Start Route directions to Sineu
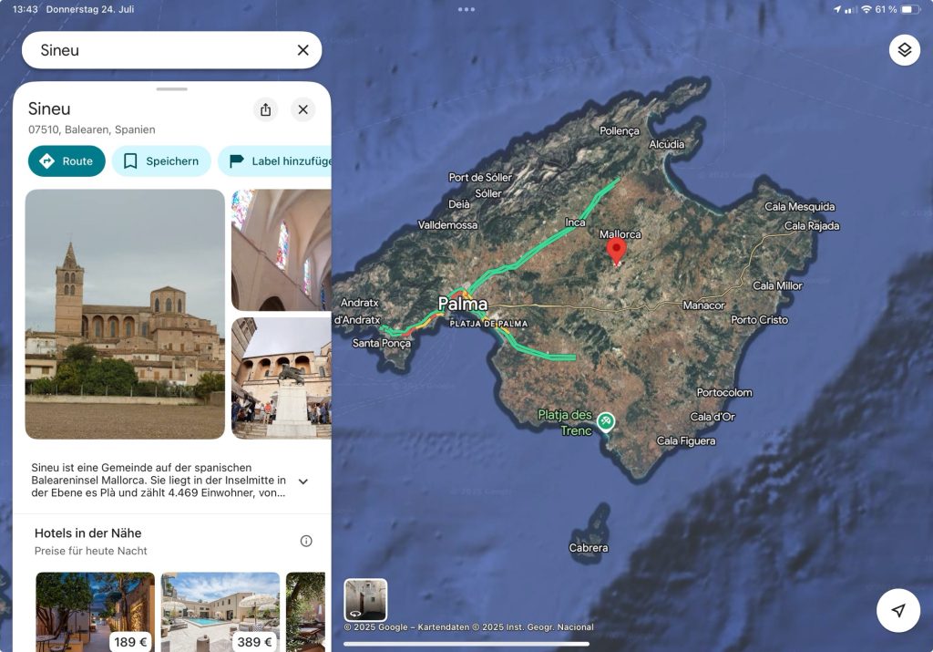 (x=67, y=161)
